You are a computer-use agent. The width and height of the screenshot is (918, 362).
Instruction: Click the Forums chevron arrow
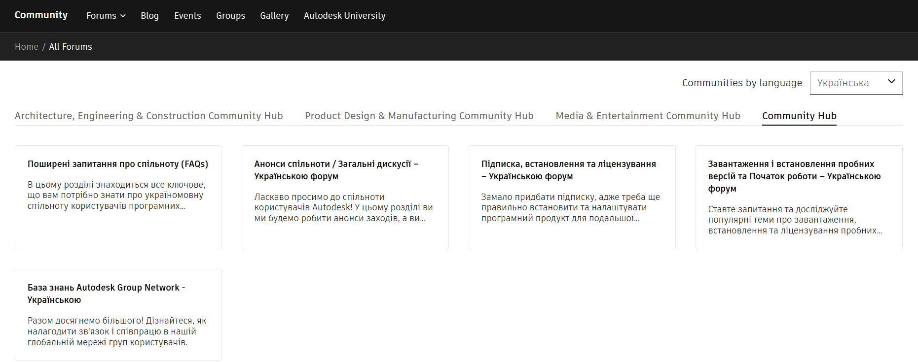pyautogui.click(x=123, y=16)
